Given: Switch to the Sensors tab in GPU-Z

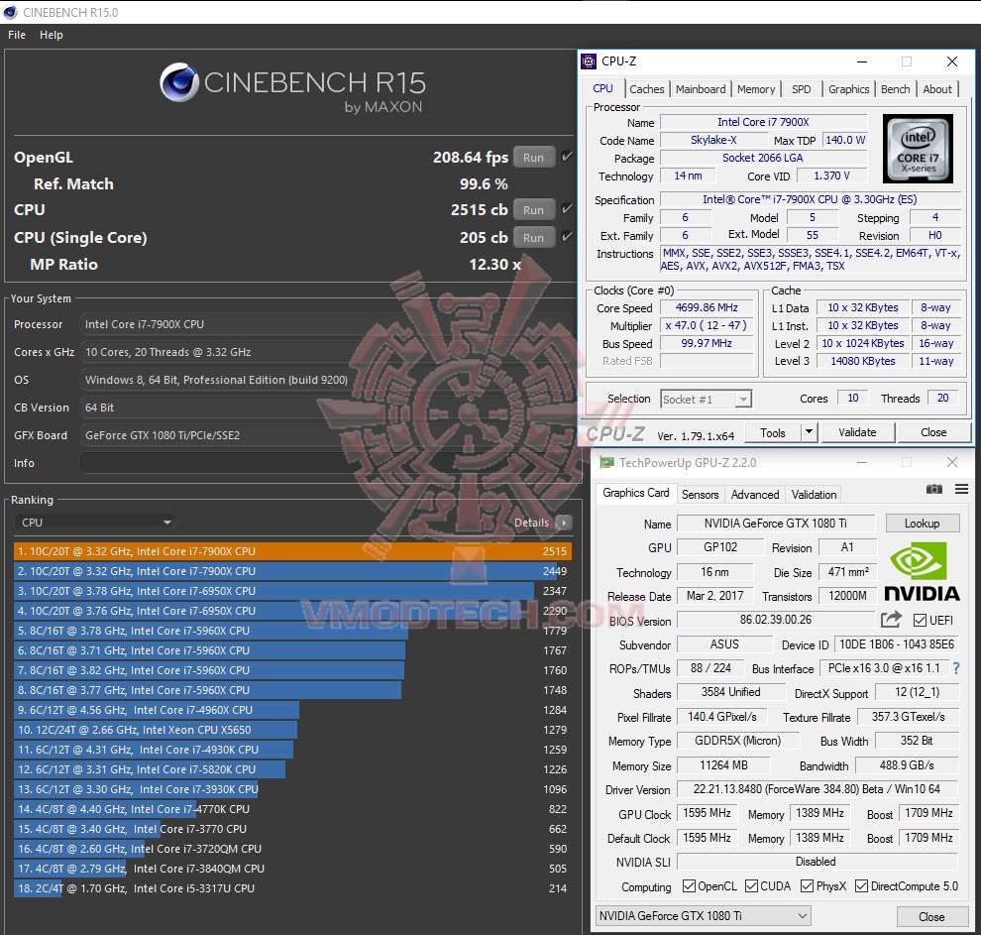Looking at the screenshot, I should (701, 495).
